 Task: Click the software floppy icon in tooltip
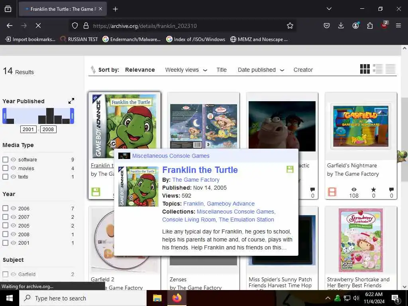pos(290,169)
